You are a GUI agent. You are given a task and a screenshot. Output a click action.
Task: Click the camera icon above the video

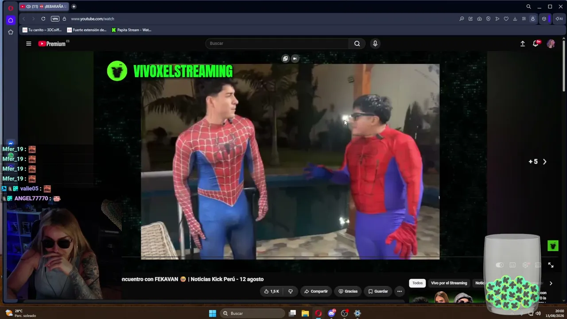[x=295, y=58]
